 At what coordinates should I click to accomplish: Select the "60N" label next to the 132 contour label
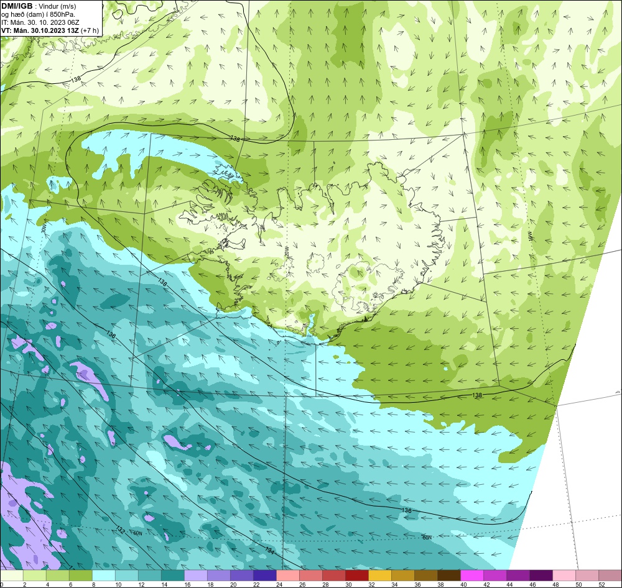pos(137,533)
